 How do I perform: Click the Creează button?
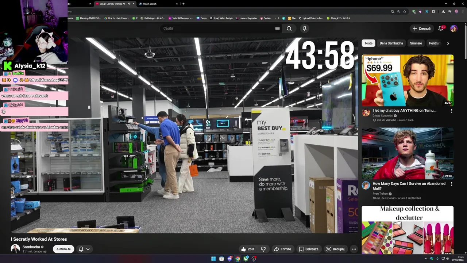pyautogui.click(x=421, y=28)
